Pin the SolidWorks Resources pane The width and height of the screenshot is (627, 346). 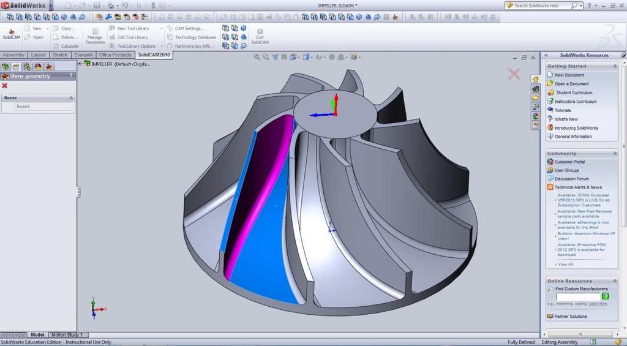point(623,55)
